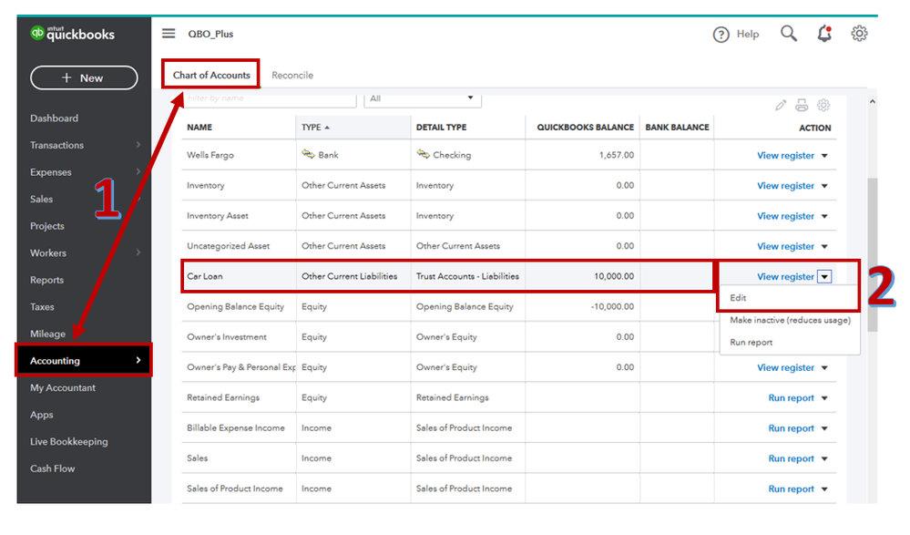The height and width of the screenshot is (535, 910).
Task: Open Apps in the sidebar
Action: (x=41, y=415)
